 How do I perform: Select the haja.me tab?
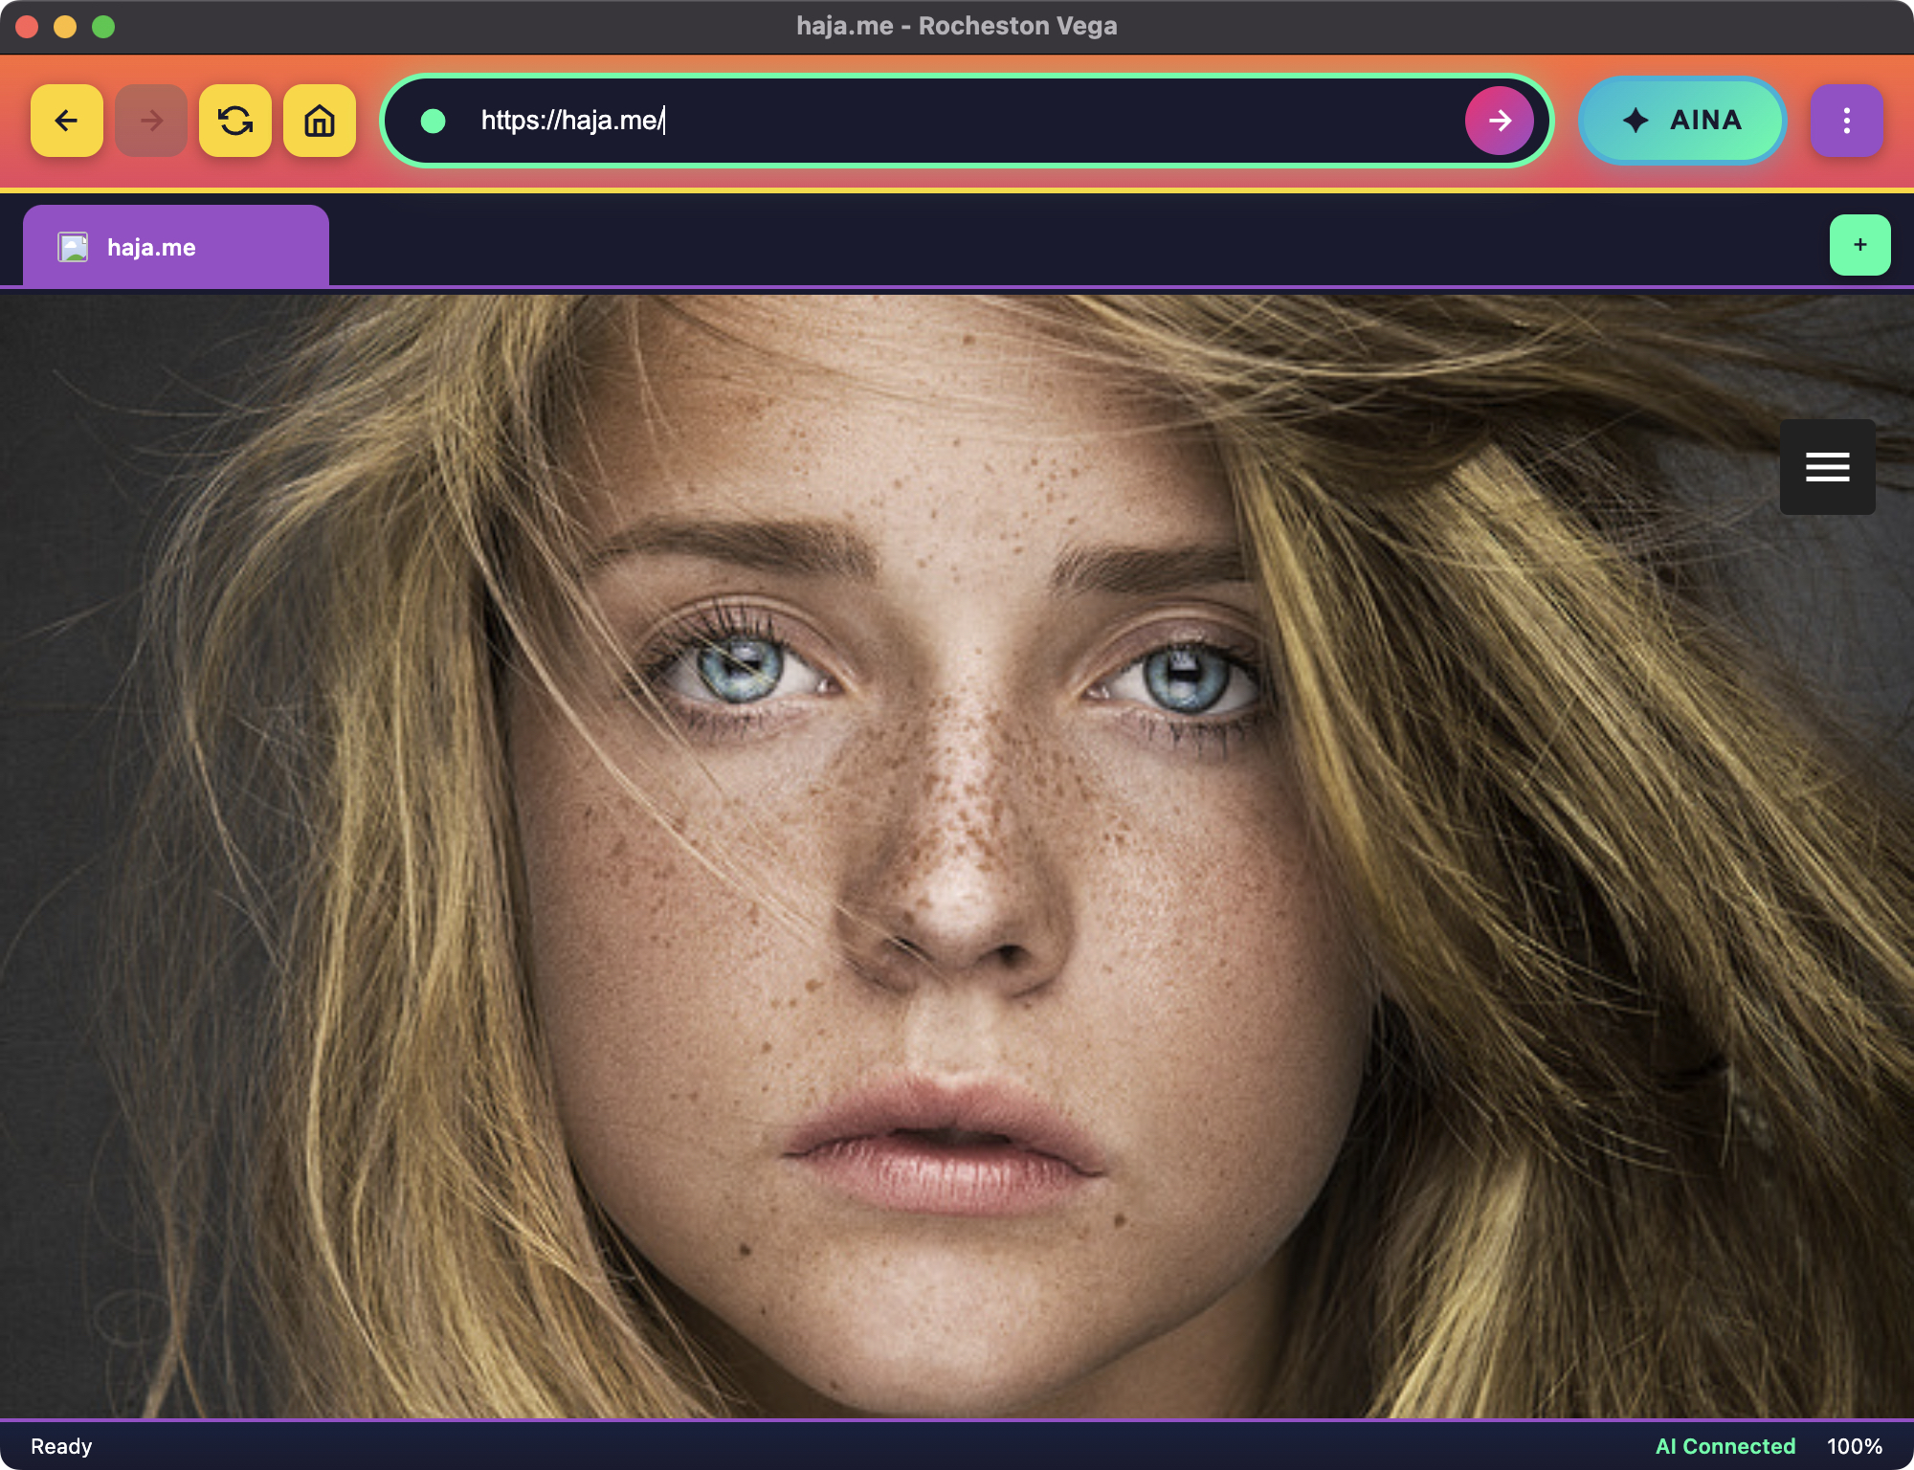pos(176,247)
